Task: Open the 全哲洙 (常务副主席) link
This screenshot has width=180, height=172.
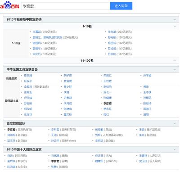Action: click(28, 87)
